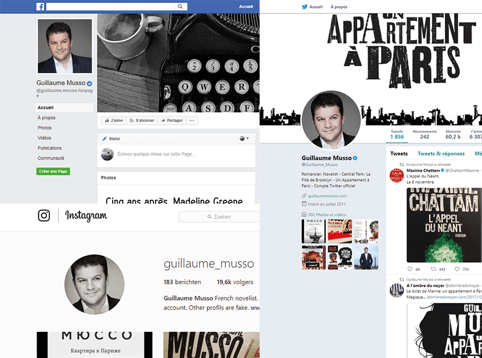This screenshot has height=358, width=482.
Task: Focus the Instagram Zoeken search field
Action: (219, 217)
